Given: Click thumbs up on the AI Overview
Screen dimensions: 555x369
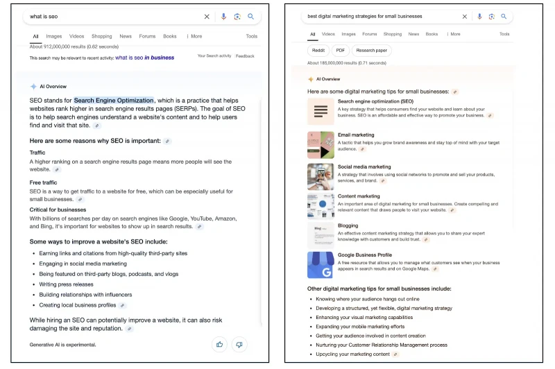Looking at the screenshot, I should point(219,344).
